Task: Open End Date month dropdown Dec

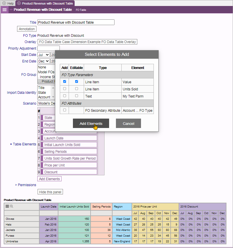Action: [44, 61]
